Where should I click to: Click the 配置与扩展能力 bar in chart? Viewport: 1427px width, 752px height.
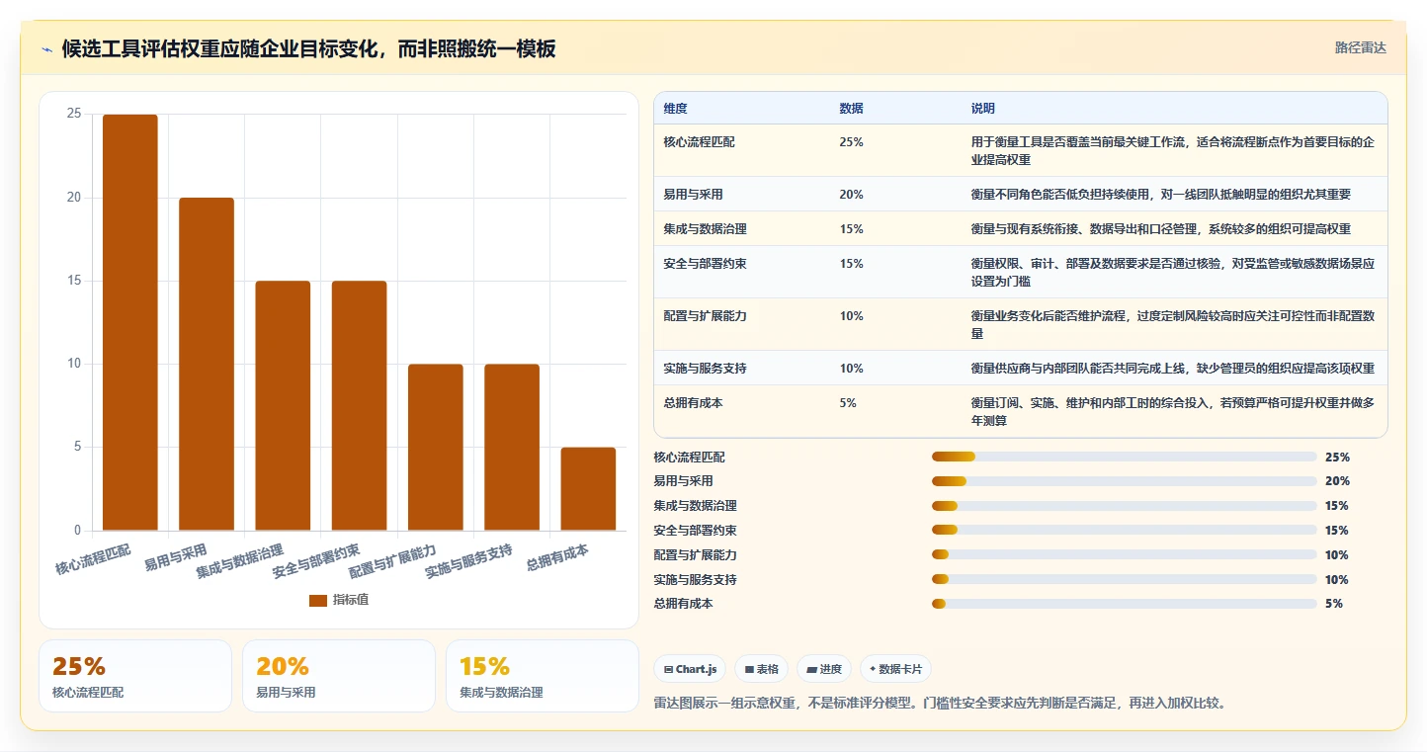436,448
